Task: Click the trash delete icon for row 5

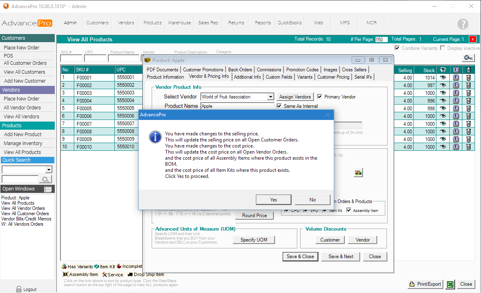Action: pyautogui.click(x=468, y=109)
